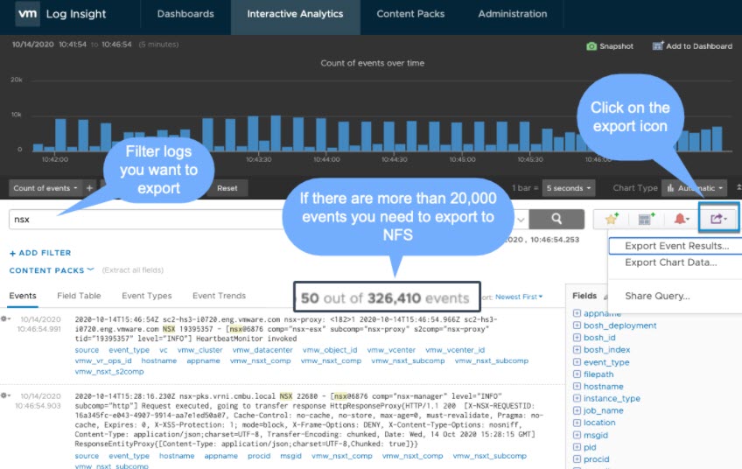Viewport: 742px width, 469px height.
Task: Choose Share Query from export menu
Action: click(656, 296)
